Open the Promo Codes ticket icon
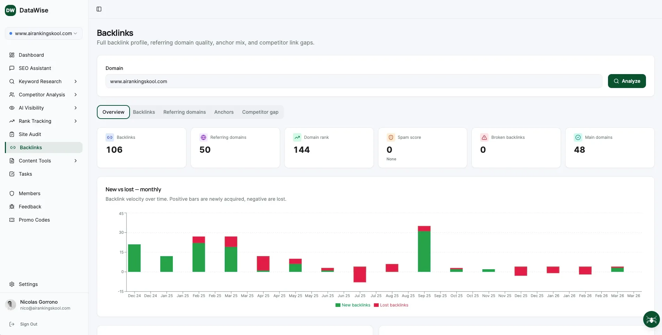This screenshot has height=335, width=662. (x=12, y=220)
